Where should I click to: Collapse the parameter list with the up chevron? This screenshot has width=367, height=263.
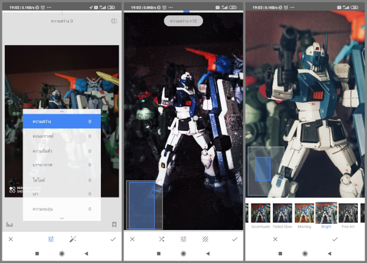pyautogui.click(x=62, y=111)
